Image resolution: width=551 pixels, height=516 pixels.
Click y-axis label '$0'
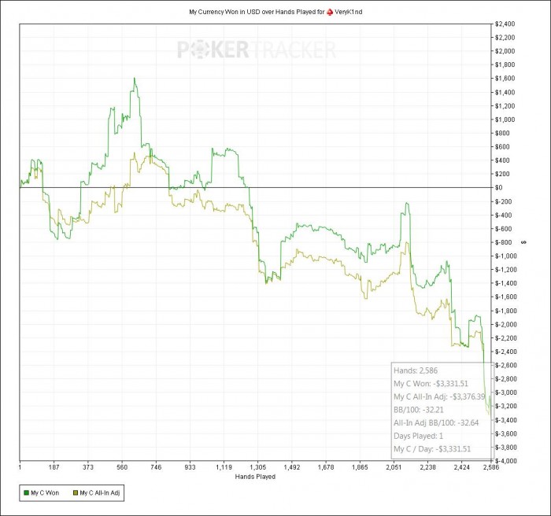point(499,187)
